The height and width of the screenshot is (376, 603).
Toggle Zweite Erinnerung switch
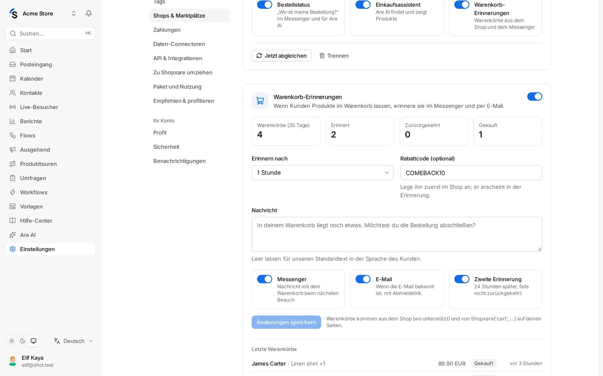pyautogui.click(x=462, y=279)
